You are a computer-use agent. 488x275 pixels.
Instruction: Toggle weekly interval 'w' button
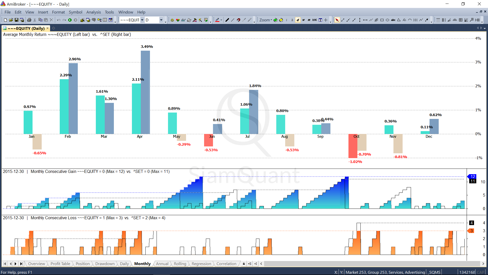click(303, 20)
